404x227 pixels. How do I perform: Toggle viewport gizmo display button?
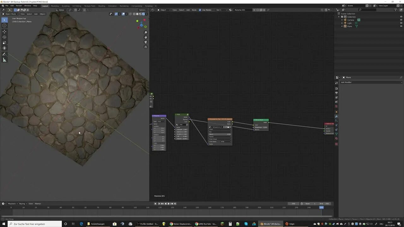tap(116, 14)
